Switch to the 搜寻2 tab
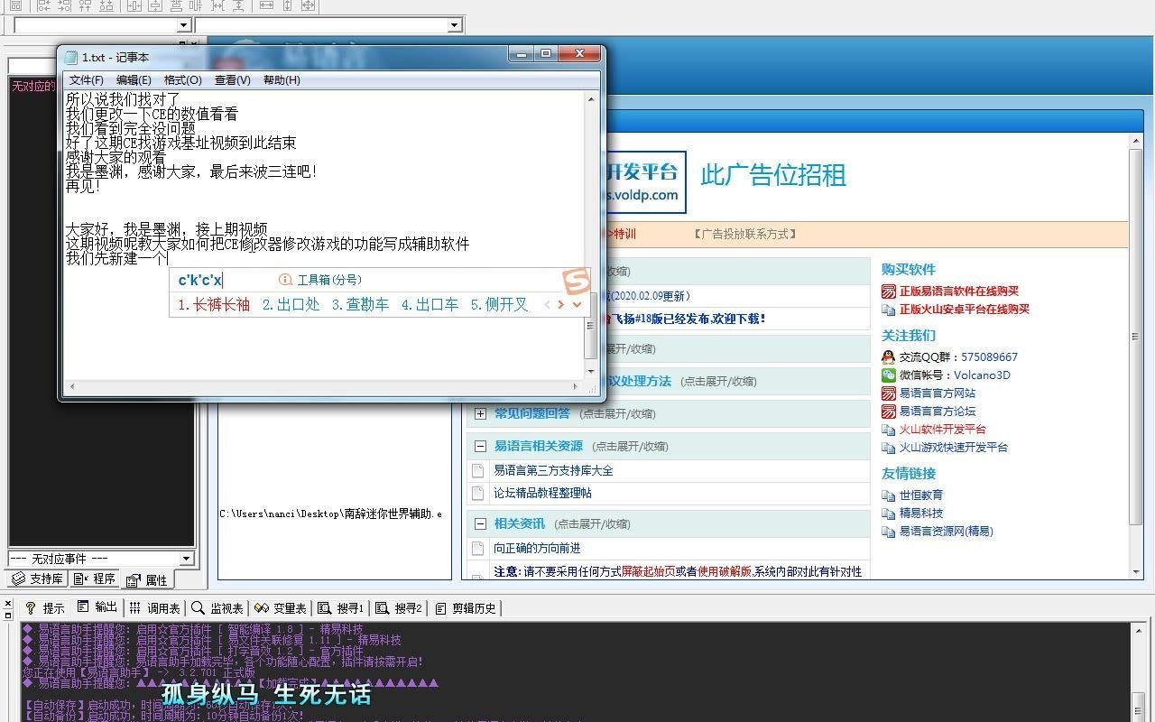The height and width of the screenshot is (722, 1155). point(399,608)
